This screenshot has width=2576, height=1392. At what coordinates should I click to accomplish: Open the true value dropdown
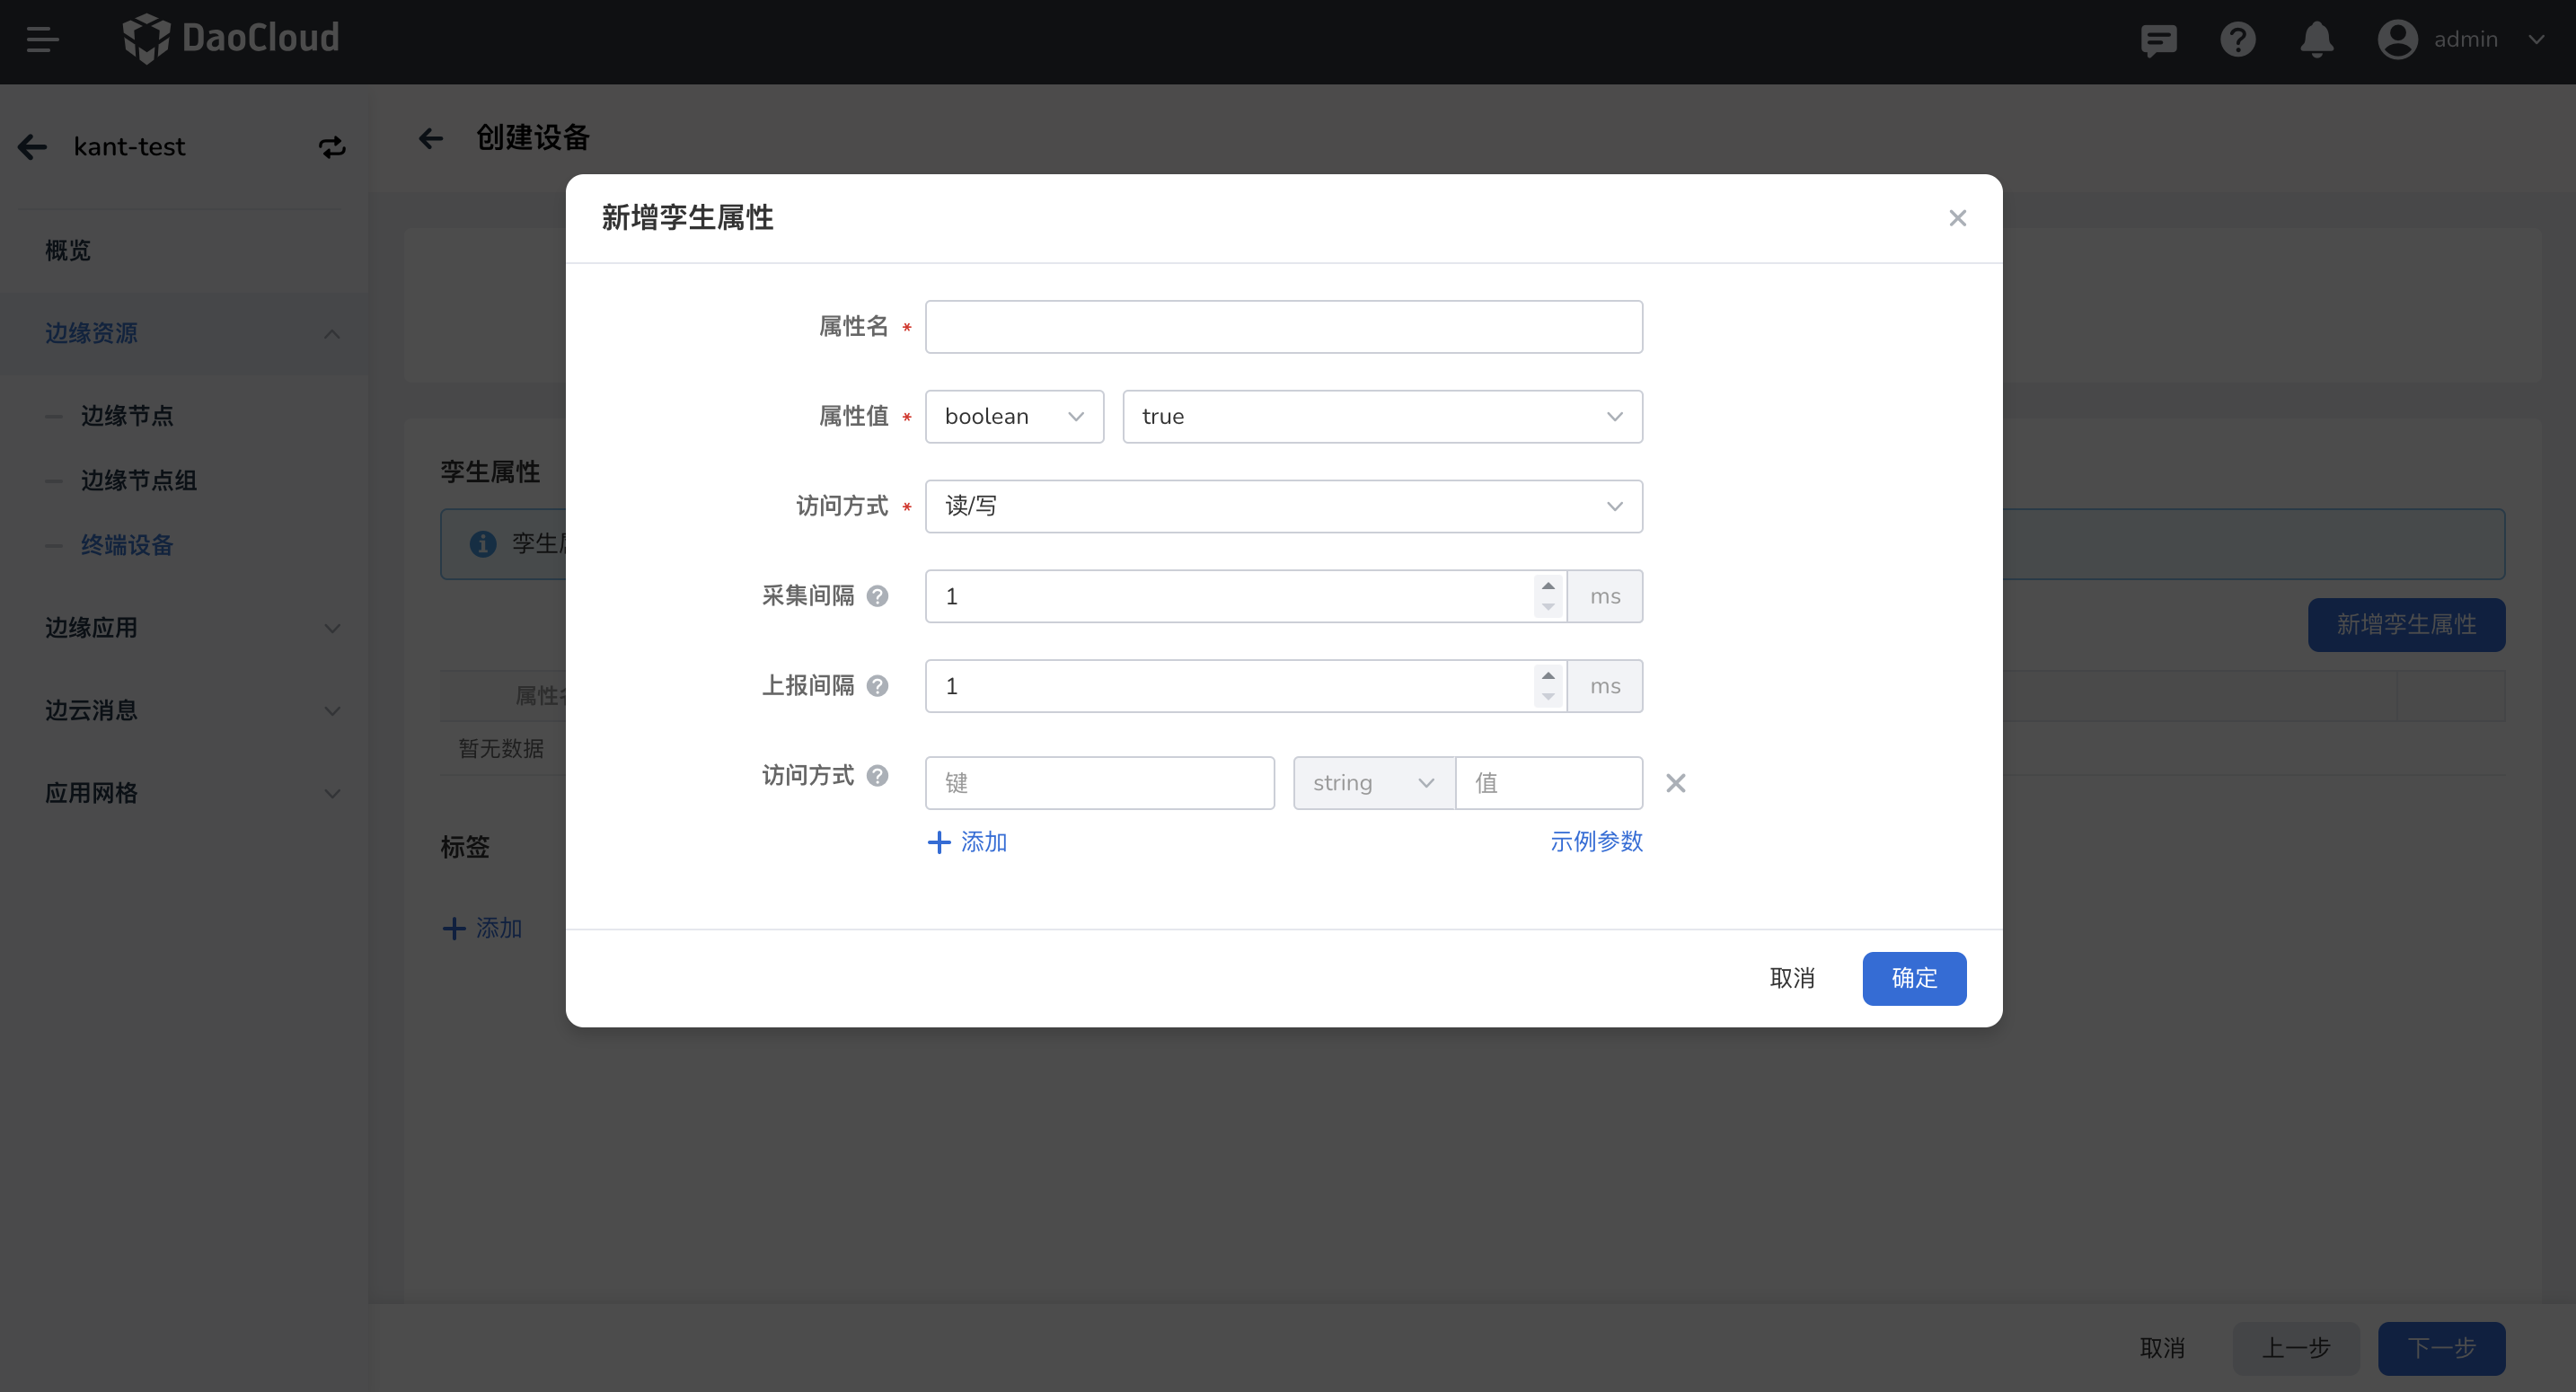[x=1382, y=417]
